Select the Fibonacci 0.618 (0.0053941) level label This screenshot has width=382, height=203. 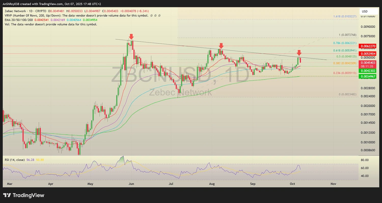point(344,50)
